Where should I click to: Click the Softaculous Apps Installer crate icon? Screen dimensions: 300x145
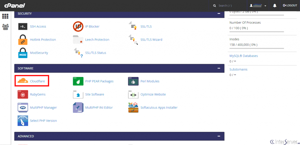click(133, 108)
